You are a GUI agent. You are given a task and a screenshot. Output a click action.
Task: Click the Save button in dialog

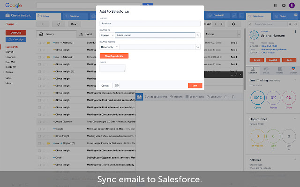[195, 86]
